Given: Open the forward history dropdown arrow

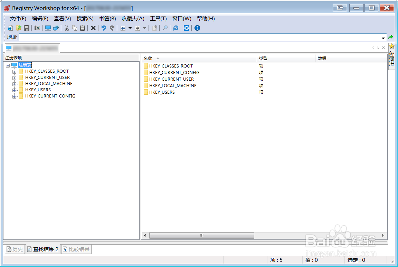Looking at the screenshot, I should coord(144,28).
